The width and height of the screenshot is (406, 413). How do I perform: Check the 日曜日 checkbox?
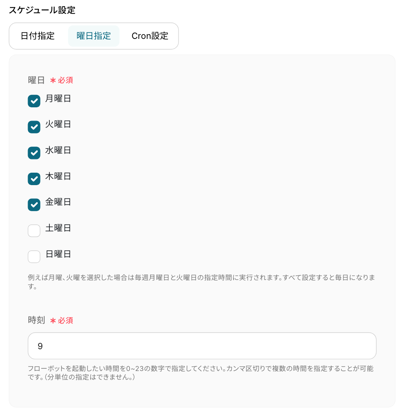pos(34,257)
